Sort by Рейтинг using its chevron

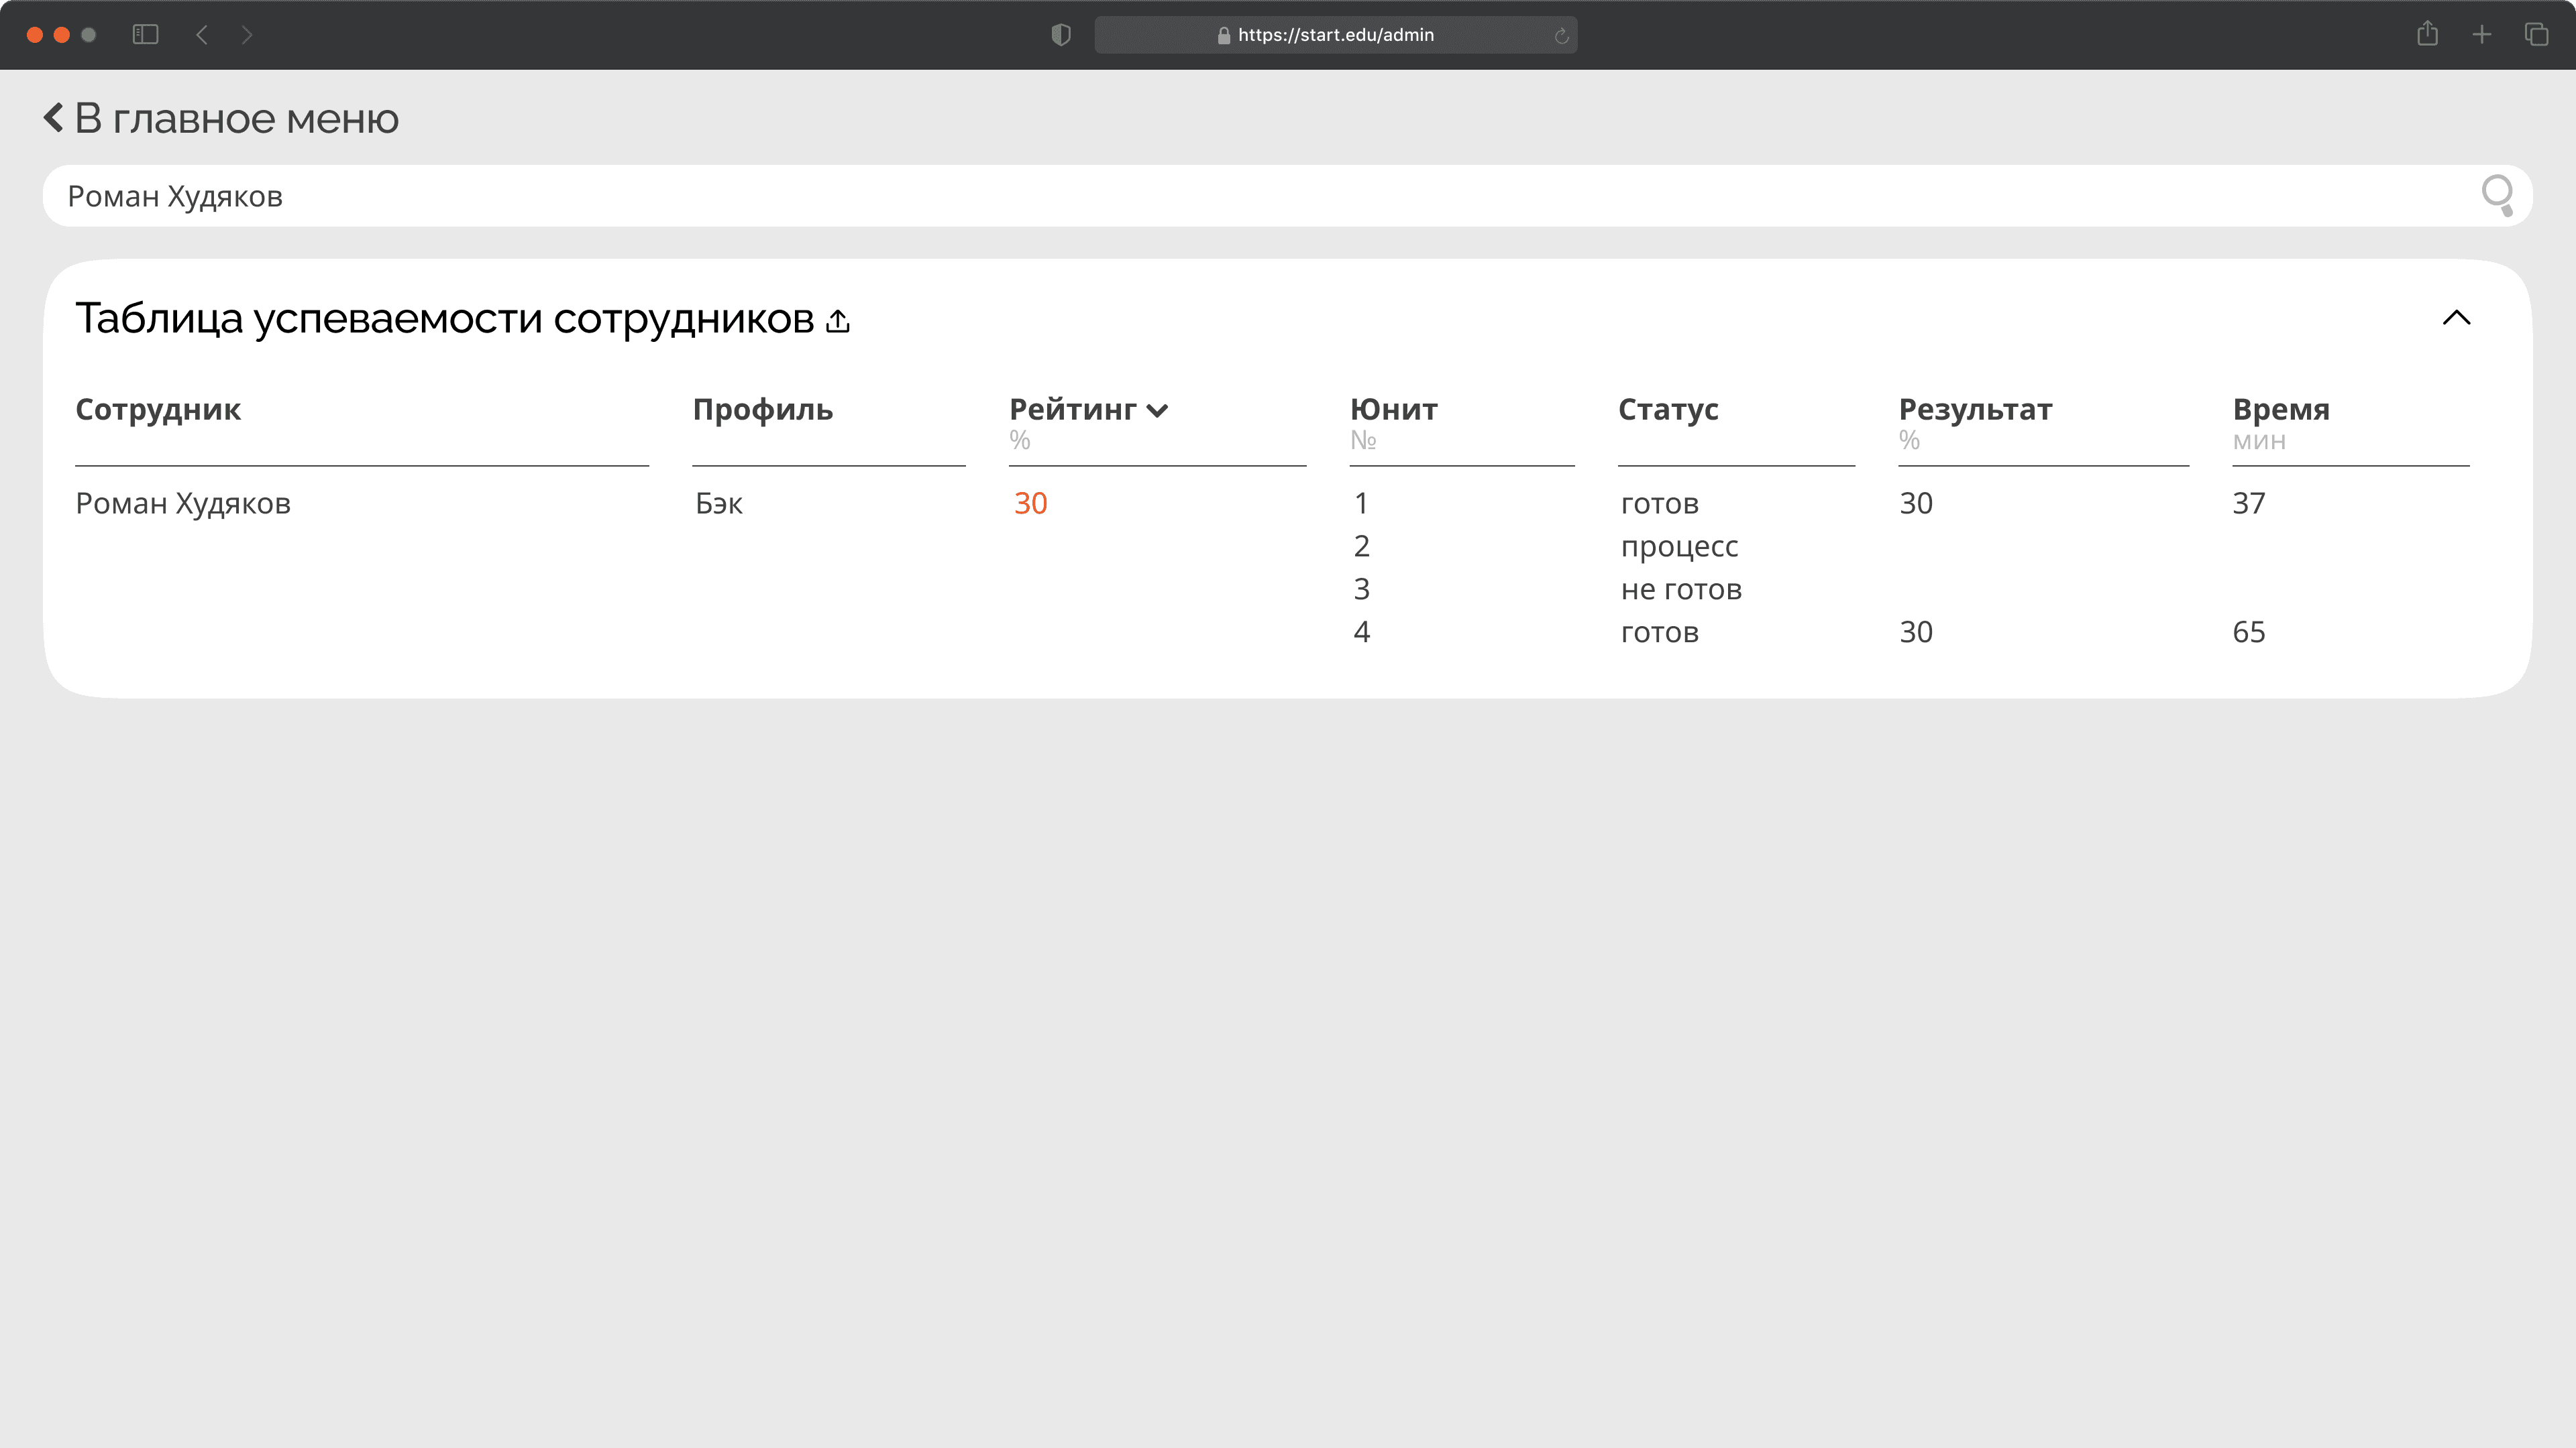(1158, 411)
